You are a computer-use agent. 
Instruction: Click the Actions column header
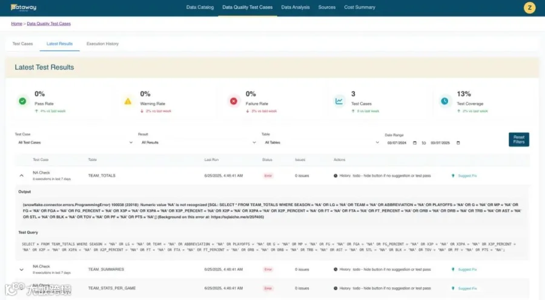tap(340, 160)
